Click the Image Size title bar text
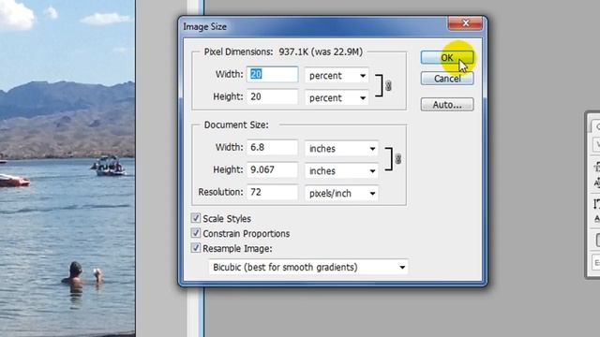The width and height of the screenshot is (600, 337). [204, 27]
